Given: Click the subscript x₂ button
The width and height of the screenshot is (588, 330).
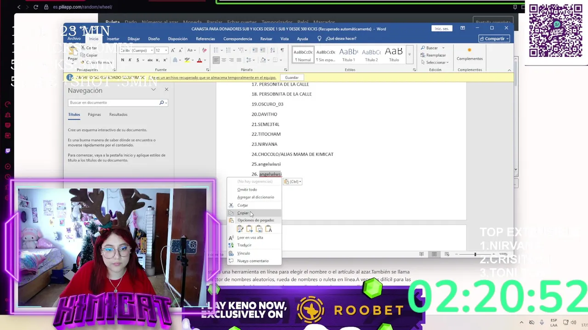Looking at the screenshot, I should coord(158,60).
